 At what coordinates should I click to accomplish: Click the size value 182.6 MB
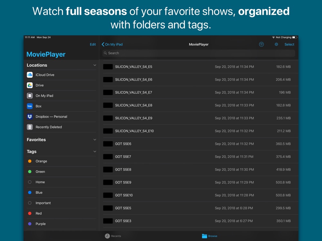[283, 67]
